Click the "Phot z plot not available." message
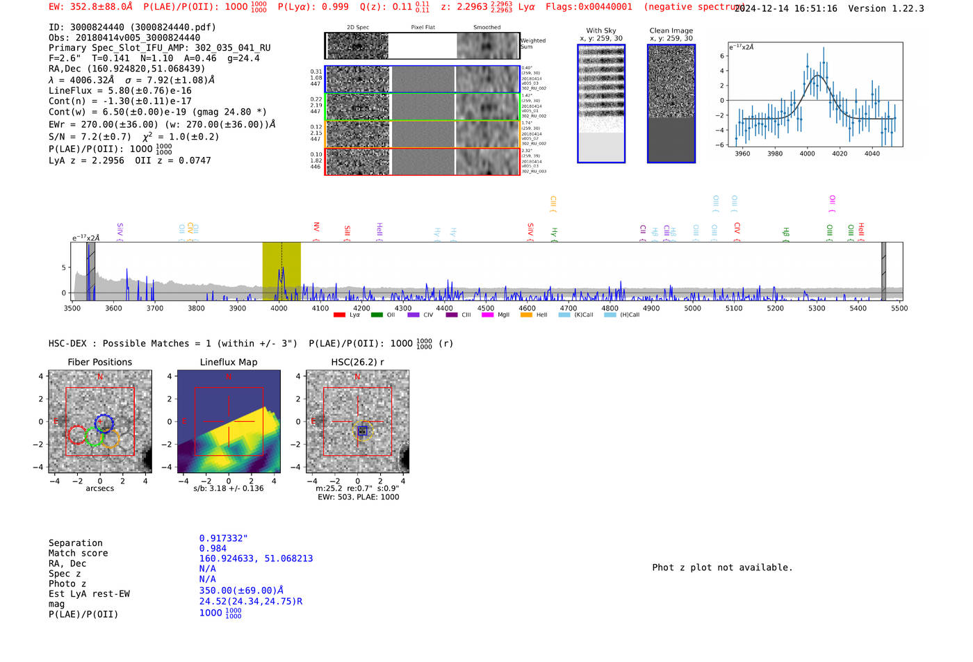The width and height of the screenshot is (973, 662). pos(722,568)
